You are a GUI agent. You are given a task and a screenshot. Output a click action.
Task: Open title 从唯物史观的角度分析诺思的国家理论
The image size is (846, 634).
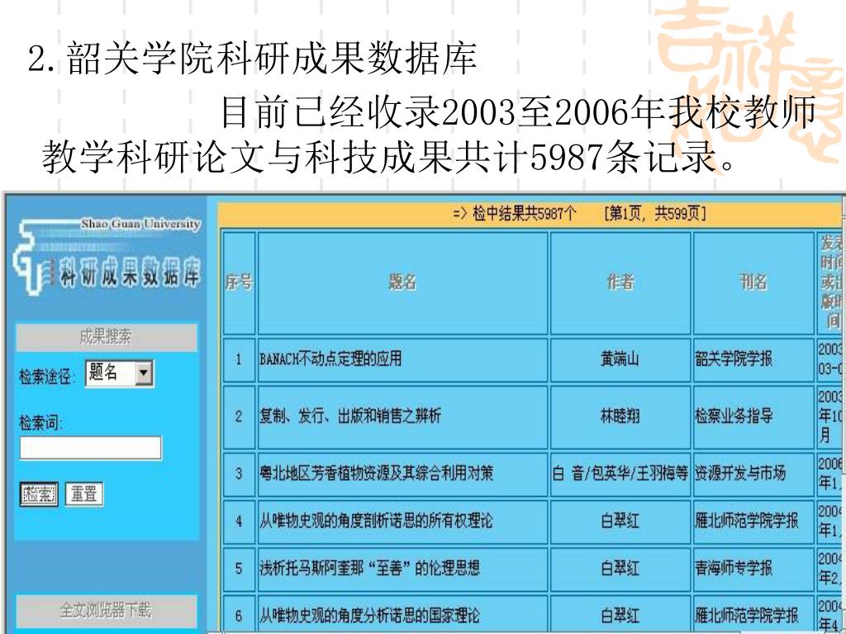[369, 615]
